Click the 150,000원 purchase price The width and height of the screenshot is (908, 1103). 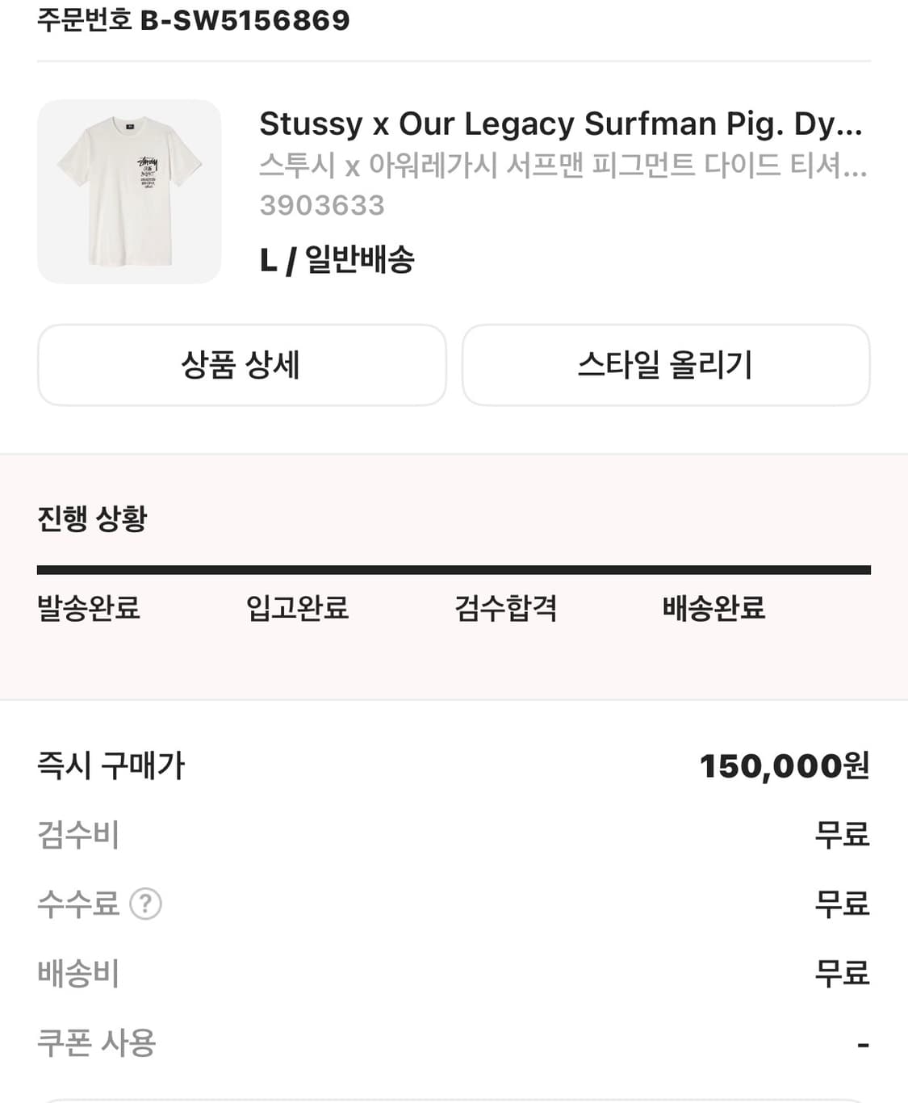point(784,766)
